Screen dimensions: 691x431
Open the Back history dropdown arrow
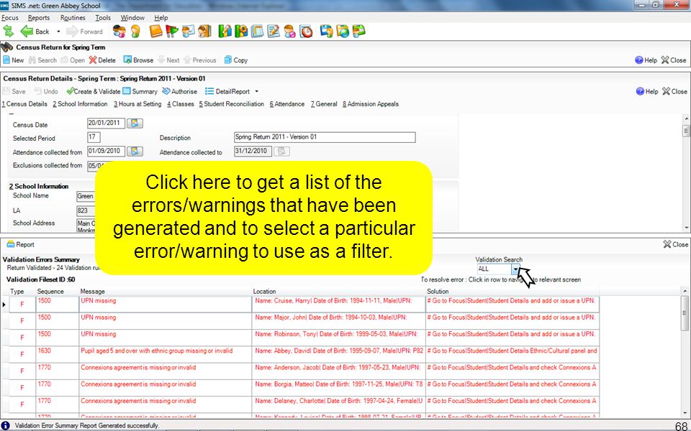[x=58, y=32]
